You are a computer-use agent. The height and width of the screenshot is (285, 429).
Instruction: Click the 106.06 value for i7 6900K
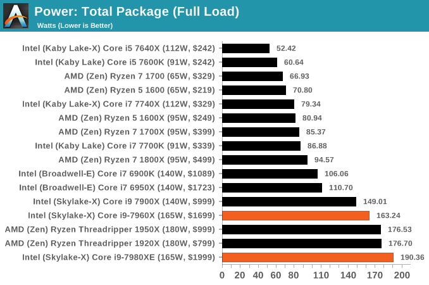(x=337, y=174)
